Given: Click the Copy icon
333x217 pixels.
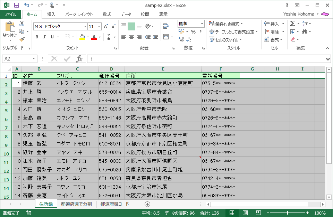Looking at the screenshot, I should click(x=22, y=31).
